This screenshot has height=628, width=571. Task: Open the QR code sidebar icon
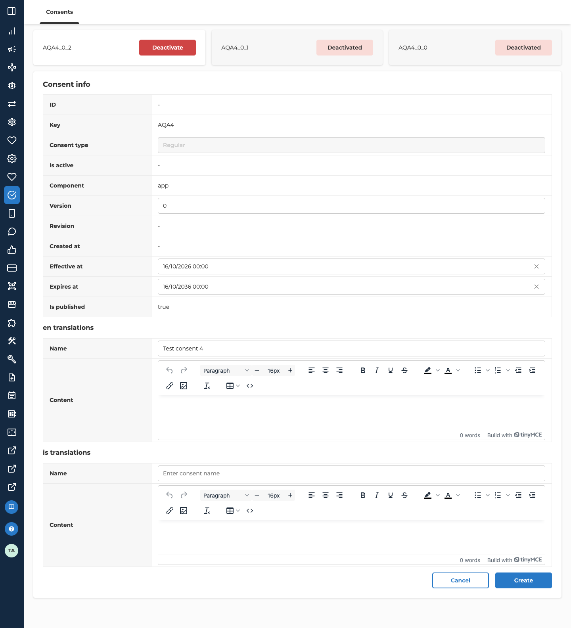click(x=12, y=286)
